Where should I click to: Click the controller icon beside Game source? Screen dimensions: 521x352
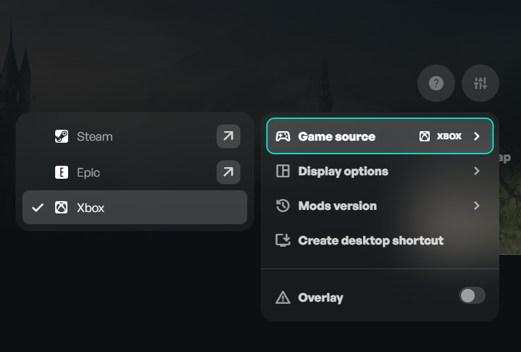283,137
